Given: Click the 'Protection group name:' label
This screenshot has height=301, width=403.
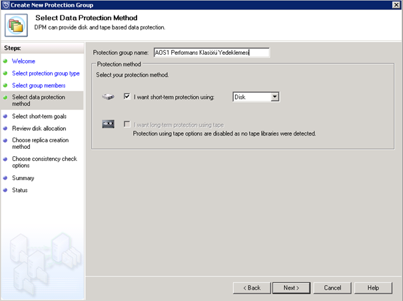Looking at the screenshot, I should click(121, 53).
